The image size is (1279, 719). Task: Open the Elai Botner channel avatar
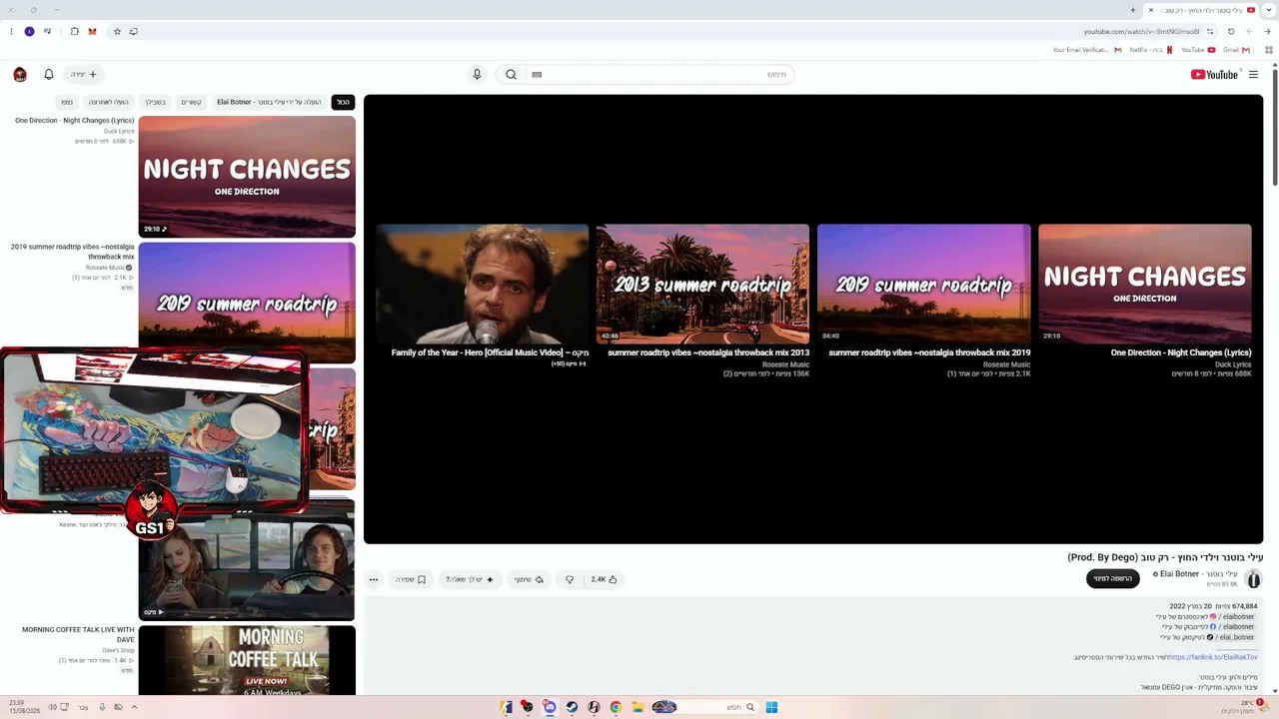1253,578
